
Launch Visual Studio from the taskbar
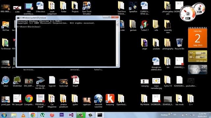click(x=71, y=115)
